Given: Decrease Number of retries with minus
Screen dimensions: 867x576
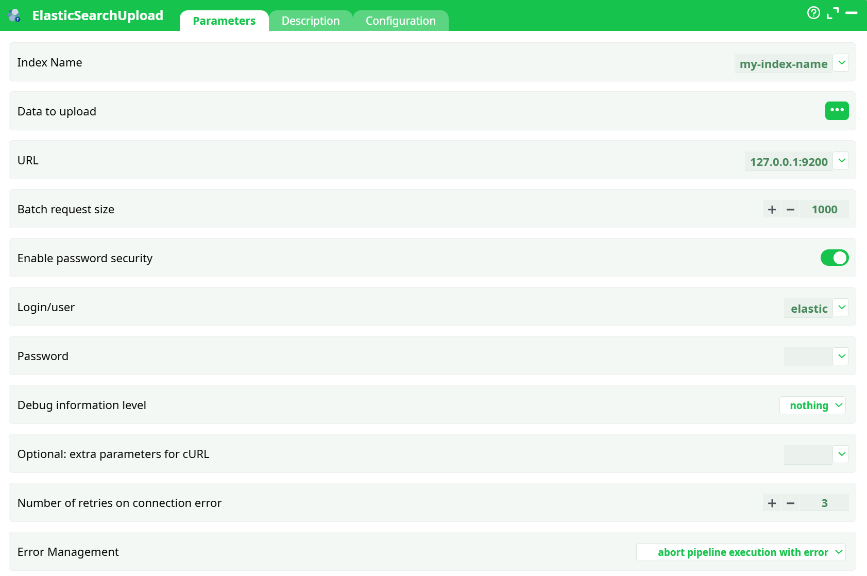Looking at the screenshot, I should [x=790, y=503].
